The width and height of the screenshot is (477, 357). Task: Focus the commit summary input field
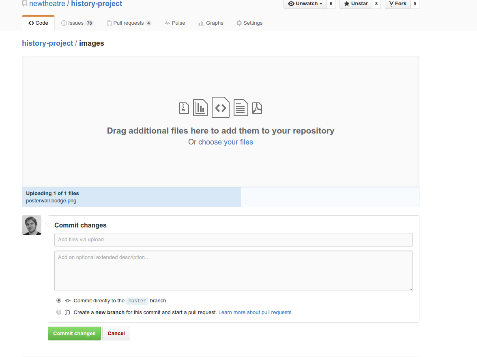pyautogui.click(x=234, y=240)
